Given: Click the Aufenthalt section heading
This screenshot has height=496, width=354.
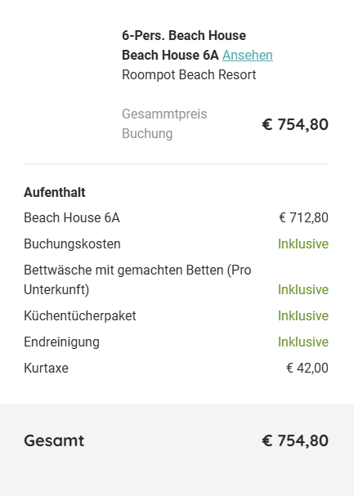Looking at the screenshot, I should (x=55, y=192).
